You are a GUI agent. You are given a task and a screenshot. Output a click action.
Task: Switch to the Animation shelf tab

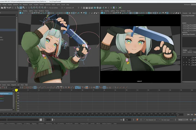[41, 123]
